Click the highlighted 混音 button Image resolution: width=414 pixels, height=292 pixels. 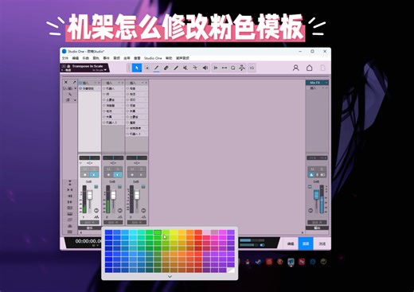(306, 243)
